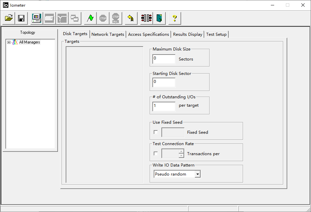Screen dimensions: 311x212
Task: Tick the Test Connection Rate checkbox
Action: click(156, 153)
